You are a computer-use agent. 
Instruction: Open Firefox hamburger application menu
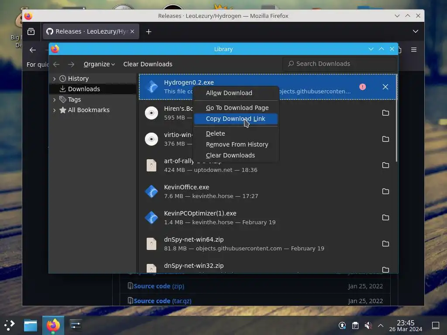[414, 50]
